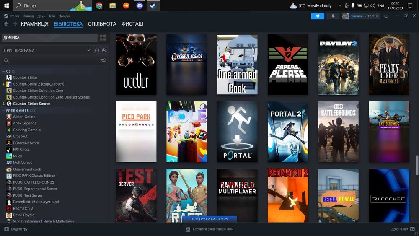Image resolution: width=419 pixels, height=236 pixels.
Task: Select Albion Online in the game list
Action: point(24,117)
